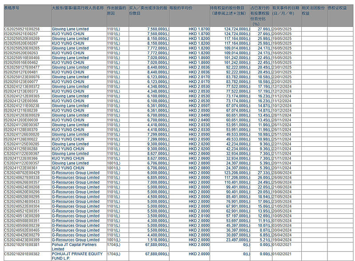Select form number CS20250127E00477
This screenshot has width=355, height=261.
coord(22,67)
